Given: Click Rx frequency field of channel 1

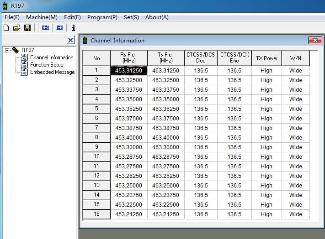Looking at the screenshot, I should (x=129, y=71).
